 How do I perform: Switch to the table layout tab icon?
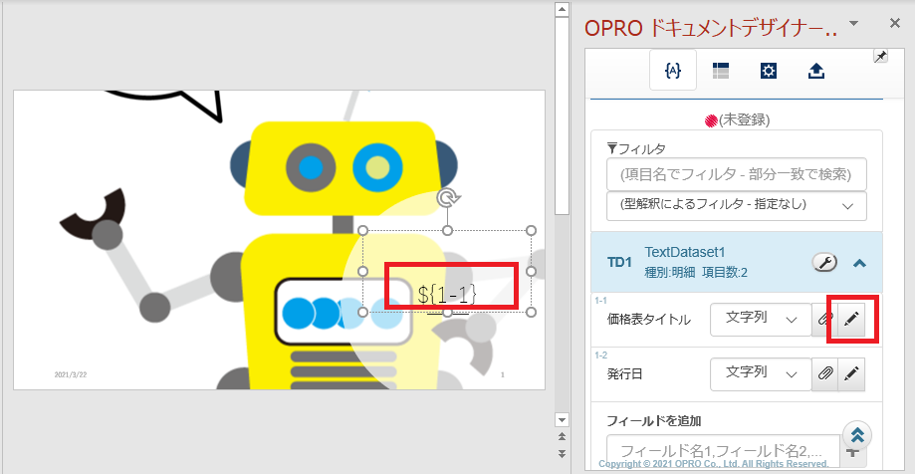[x=721, y=72]
